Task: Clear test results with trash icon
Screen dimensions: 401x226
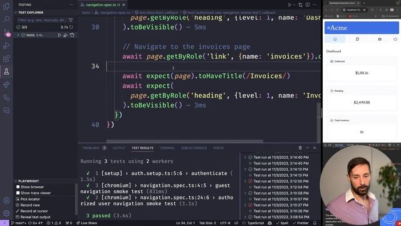Action: point(300,148)
